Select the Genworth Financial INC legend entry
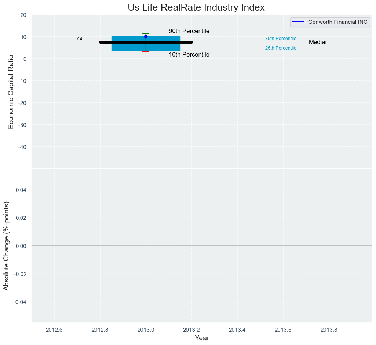Image resolution: width=376 pixels, height=345 pixels. coord(337,22)
